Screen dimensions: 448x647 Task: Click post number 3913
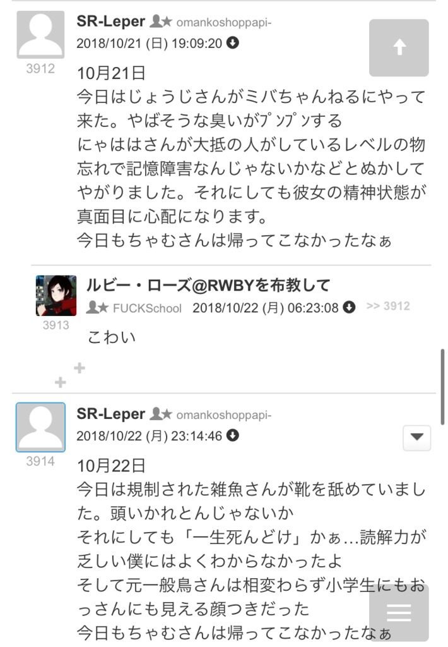(x=56, y=325)
